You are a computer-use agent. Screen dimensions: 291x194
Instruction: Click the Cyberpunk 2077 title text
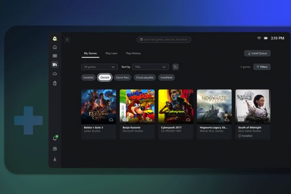(171, 128)
